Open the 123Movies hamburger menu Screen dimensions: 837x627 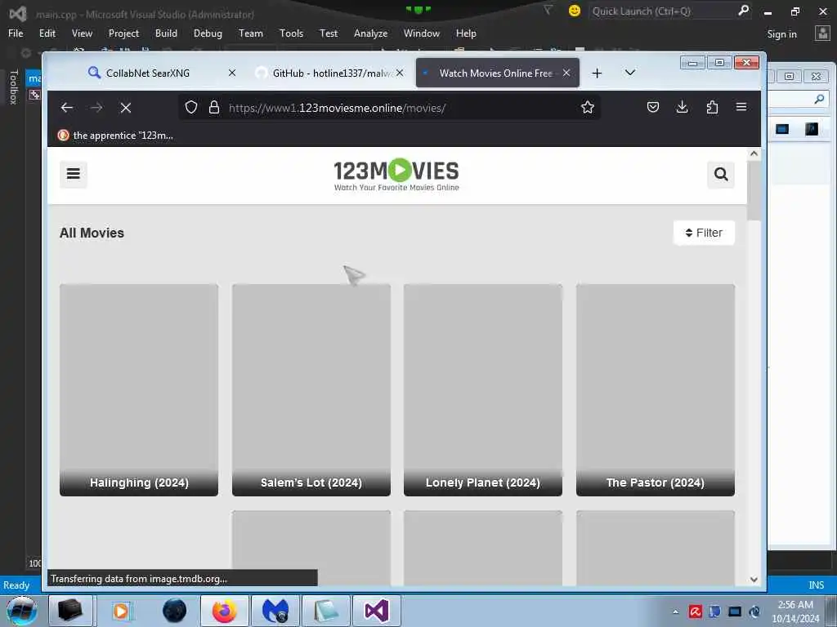73,174
